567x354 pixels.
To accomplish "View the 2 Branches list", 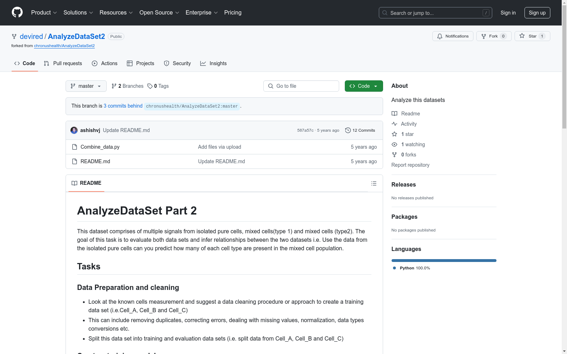I will (x=128, y=86).
